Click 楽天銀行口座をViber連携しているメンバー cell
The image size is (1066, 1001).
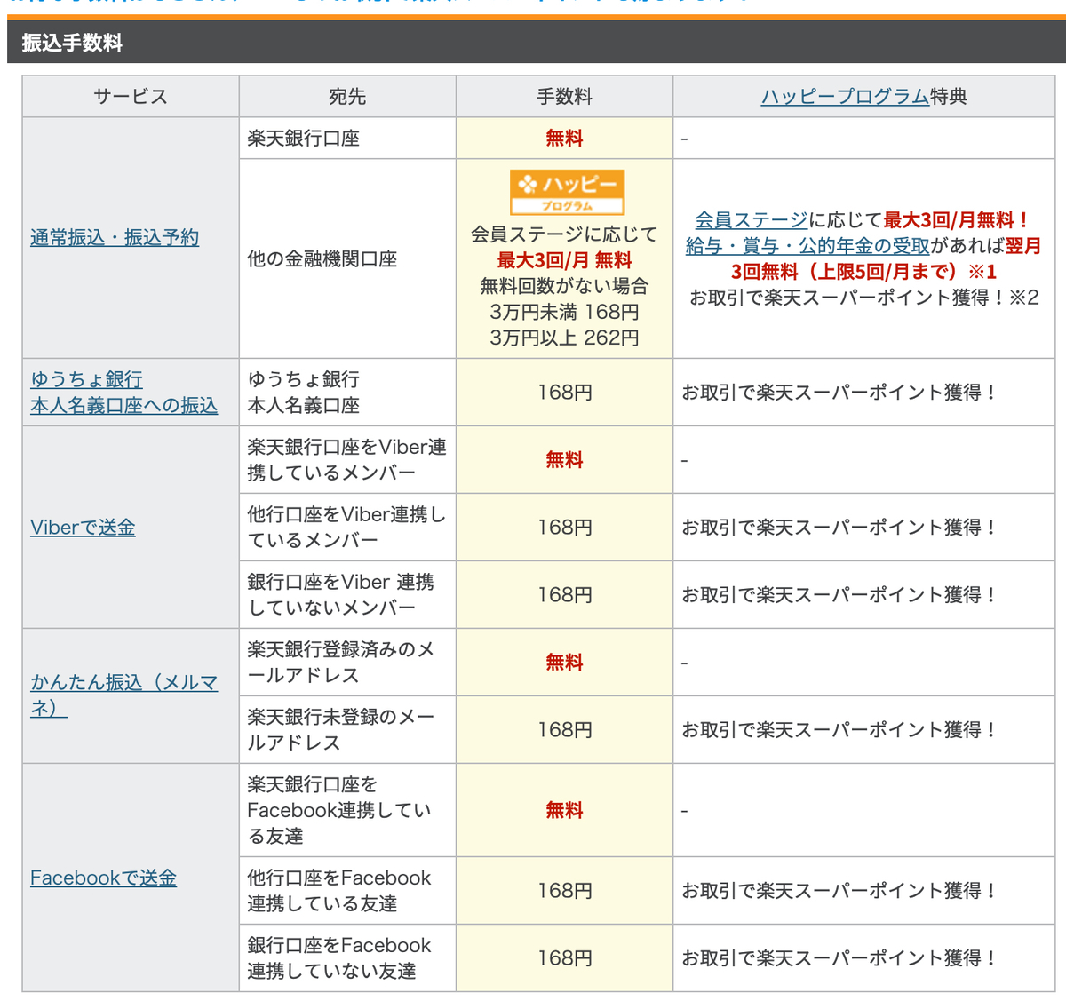click(x=347, y=460)
